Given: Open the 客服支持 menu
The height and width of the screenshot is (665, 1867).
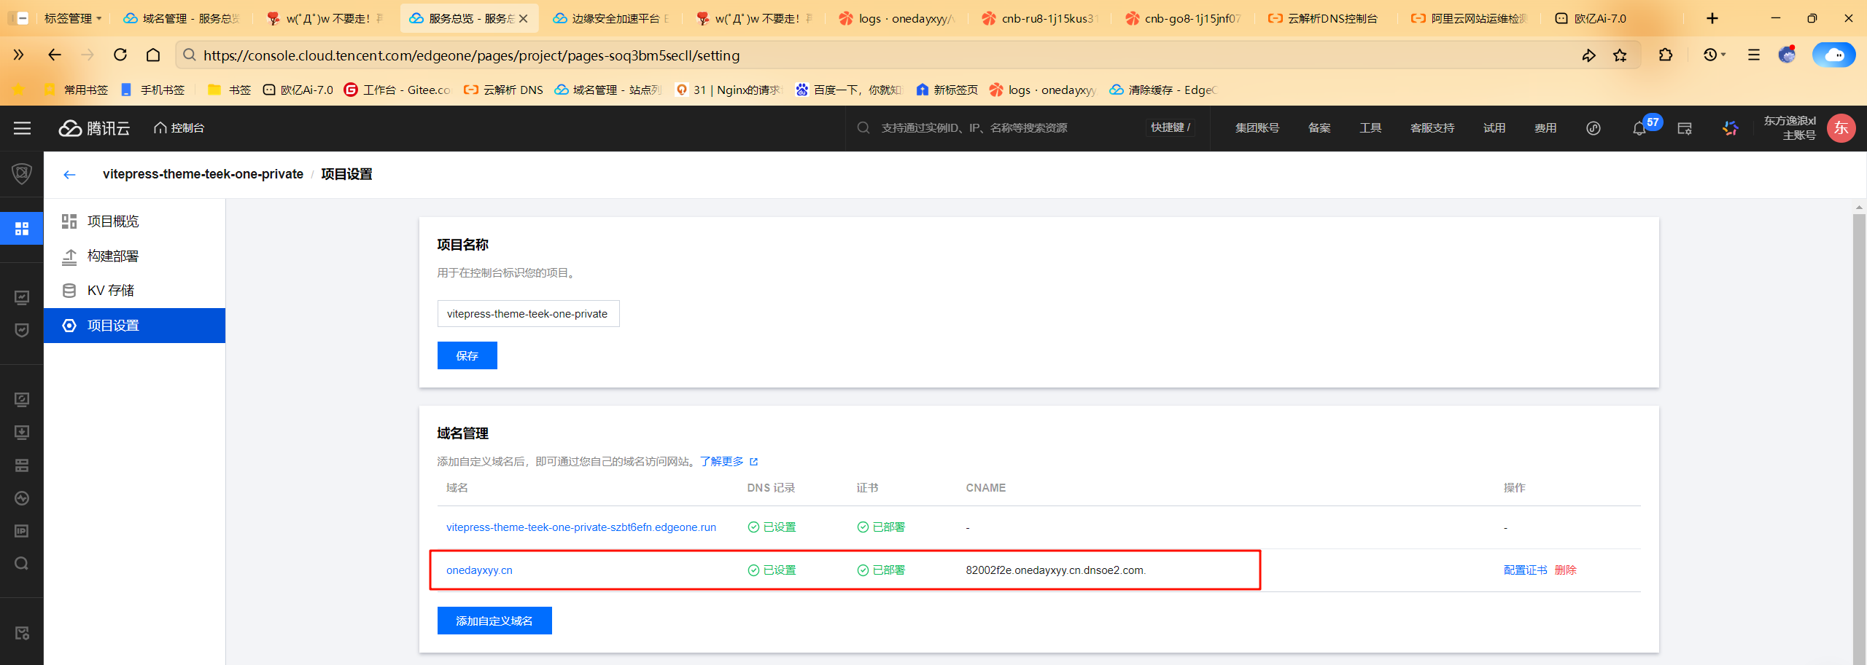Looking at the screenshot, I should (x=1432, y=128).
